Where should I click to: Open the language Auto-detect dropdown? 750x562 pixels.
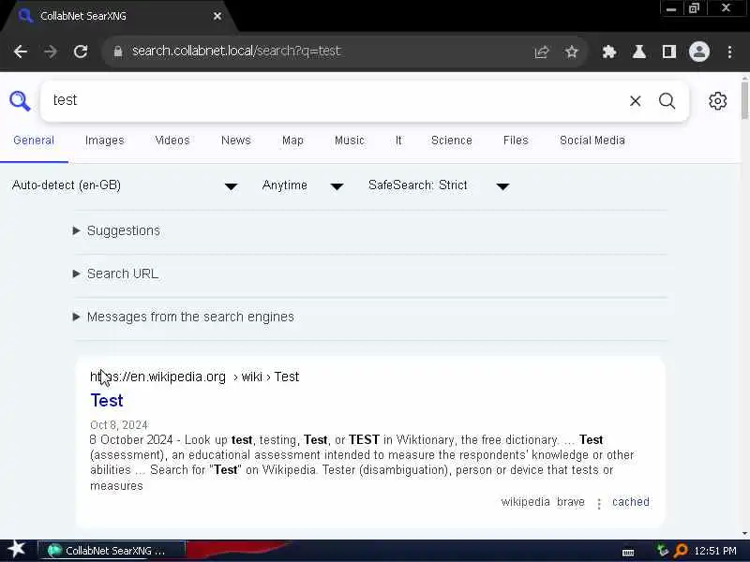[125, 185]
